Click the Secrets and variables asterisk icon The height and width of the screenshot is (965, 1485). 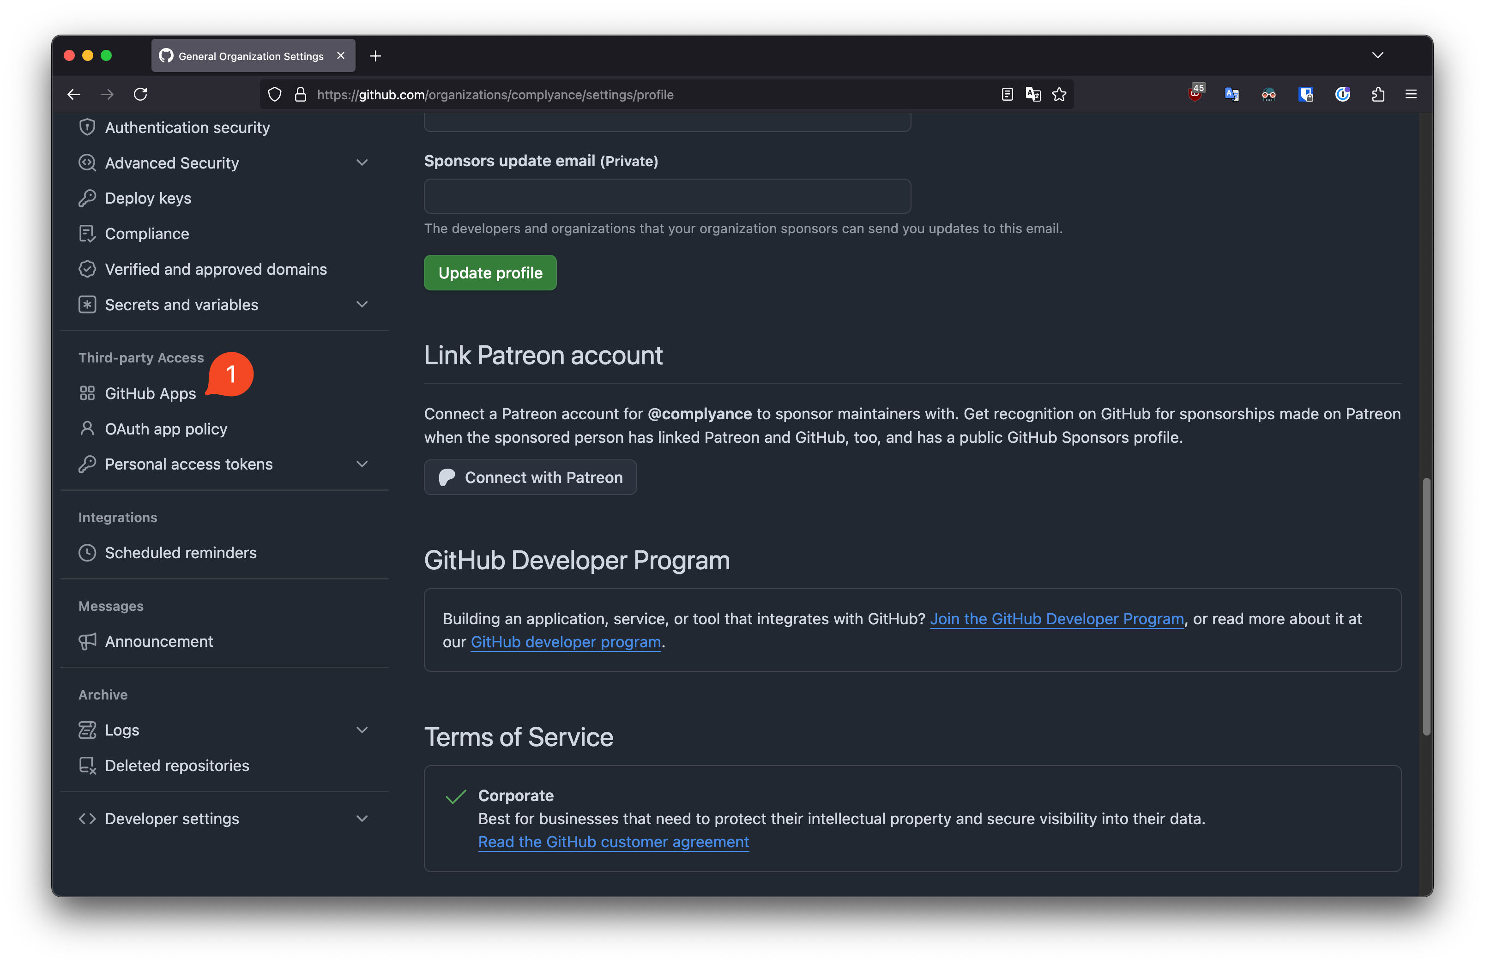(87, 304)
